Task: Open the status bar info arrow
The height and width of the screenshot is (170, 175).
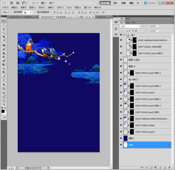Action: click(x=48, y=168)
